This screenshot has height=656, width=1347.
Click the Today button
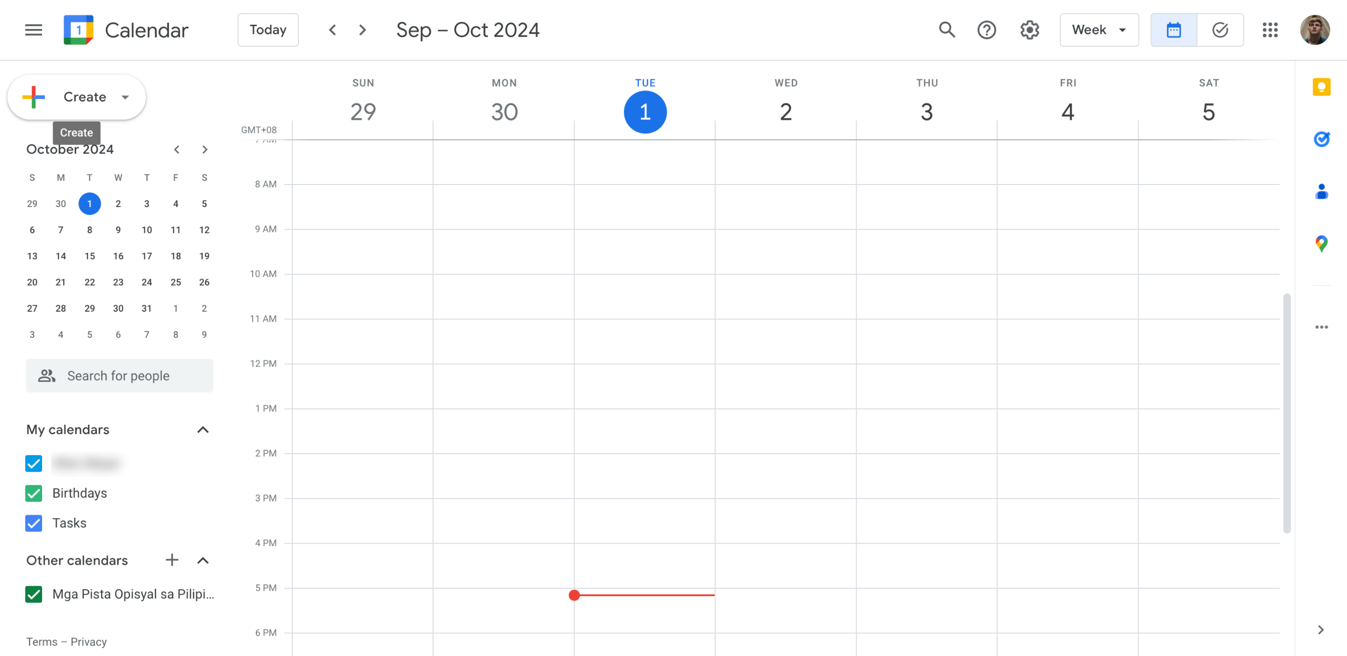point(268,30)
